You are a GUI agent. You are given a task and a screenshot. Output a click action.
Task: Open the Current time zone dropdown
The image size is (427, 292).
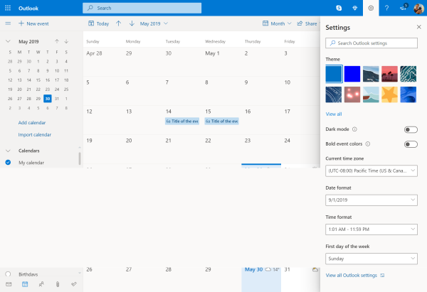pos(371,171)
